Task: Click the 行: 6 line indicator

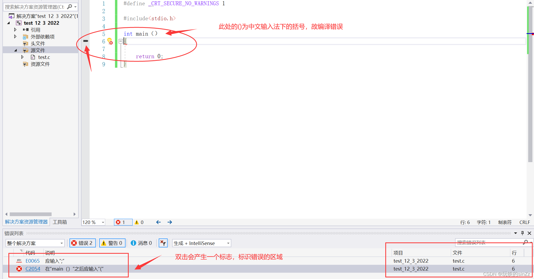Action: pyautogui.click(x=465, y=222)
